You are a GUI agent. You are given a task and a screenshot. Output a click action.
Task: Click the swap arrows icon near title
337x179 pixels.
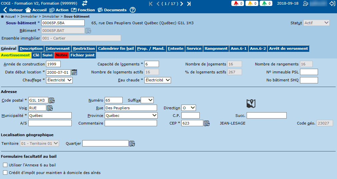tap(85, 3)
